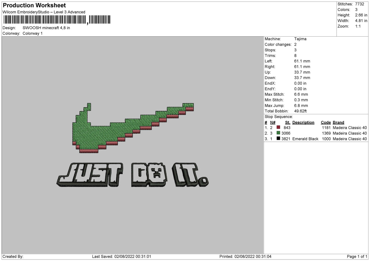Click thread code '1000'

tap(326, 139)
